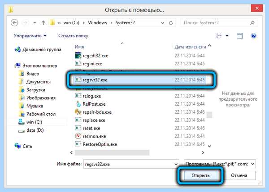Screen dimensions: 269x192
Task: Click the repair-bde.exe key icon
Action: [78, 112]
